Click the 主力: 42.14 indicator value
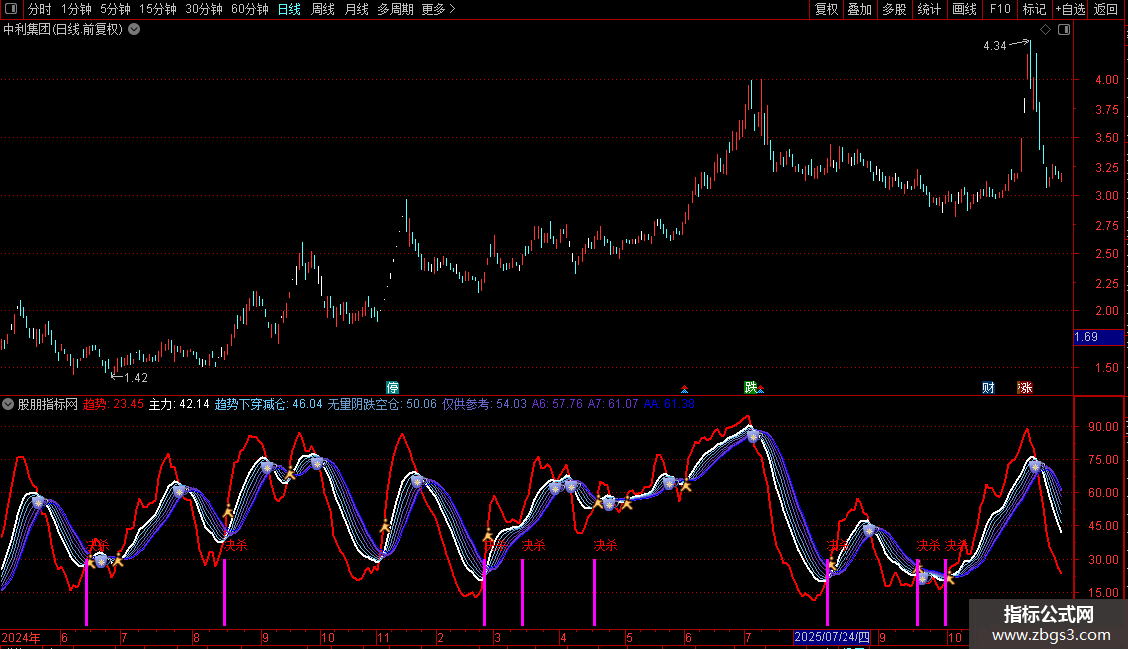Screen dimensions: 1128x649 pyautogui.click(x=179, y=404)
